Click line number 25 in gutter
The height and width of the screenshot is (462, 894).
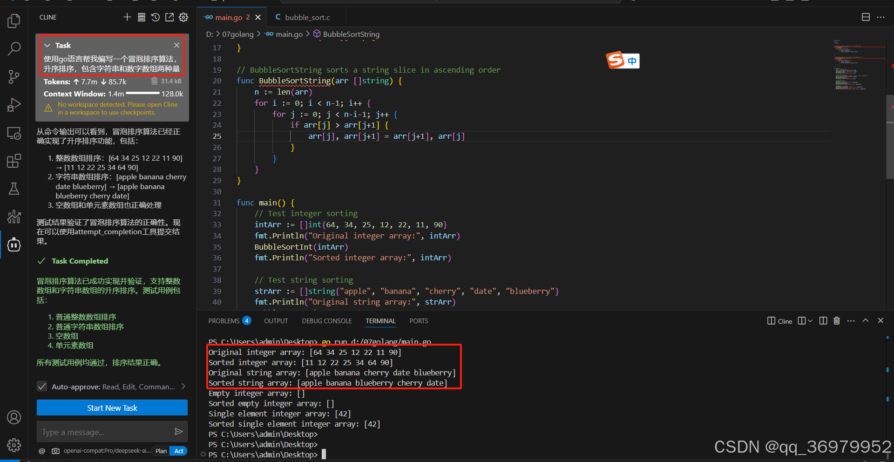217,136
